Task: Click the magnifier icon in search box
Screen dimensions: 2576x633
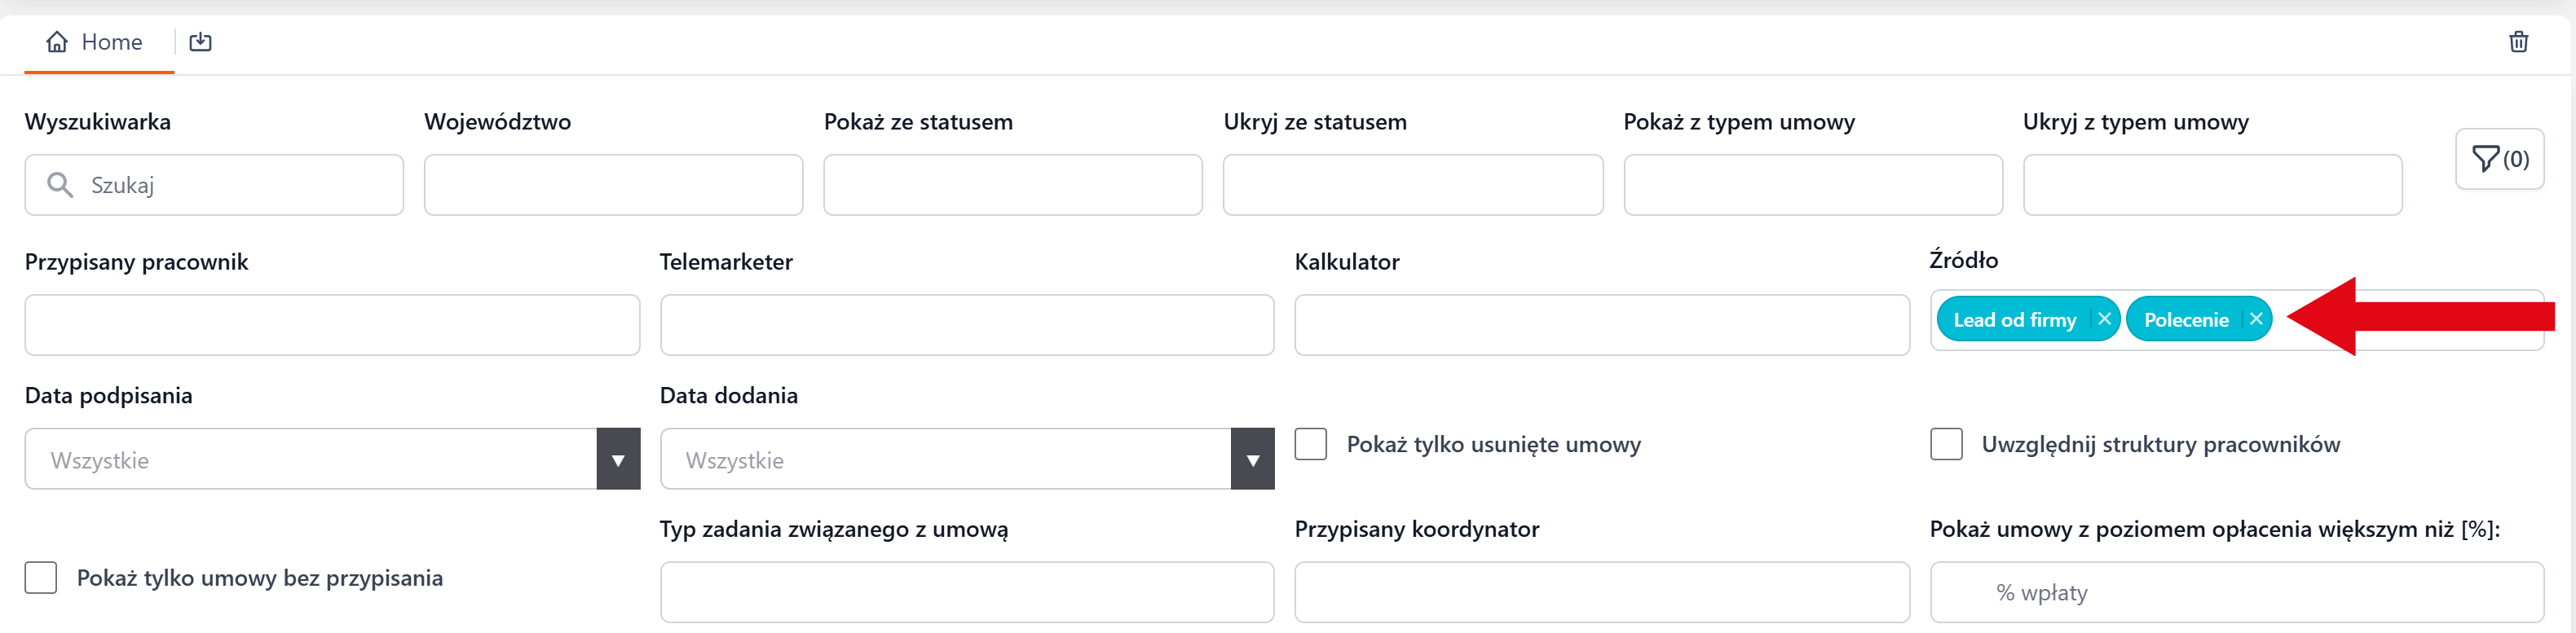Action: point(60,185)
